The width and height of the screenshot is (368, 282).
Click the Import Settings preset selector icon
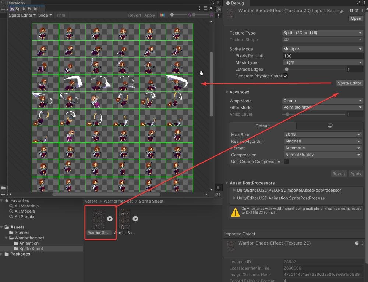click(x=357, y=11)
